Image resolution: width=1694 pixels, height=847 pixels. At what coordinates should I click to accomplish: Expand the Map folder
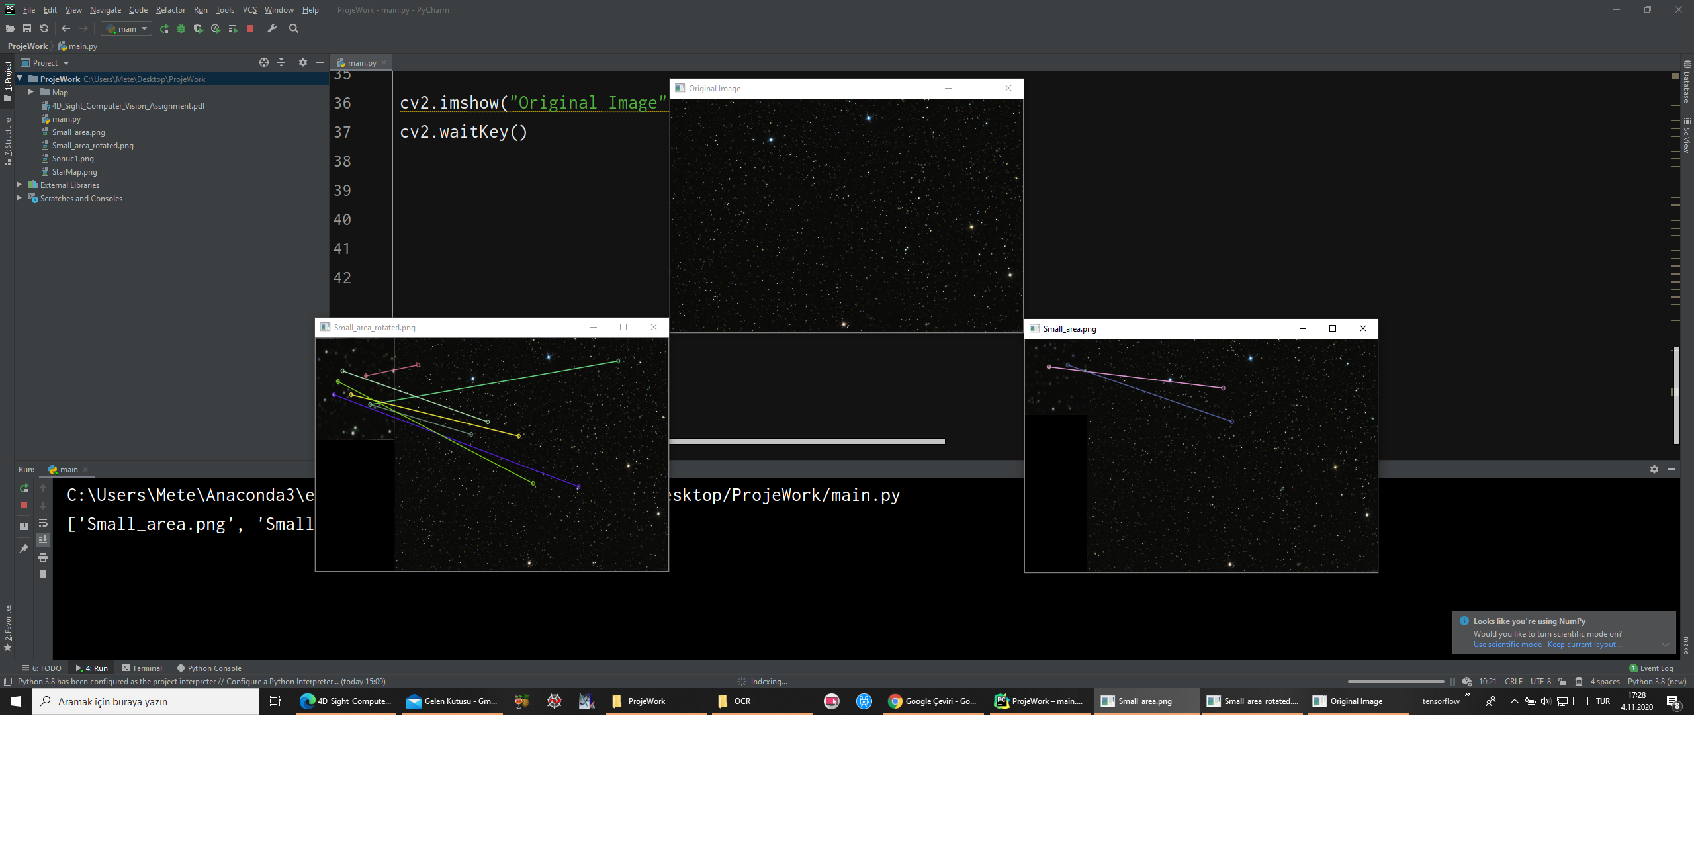[30, 92]
